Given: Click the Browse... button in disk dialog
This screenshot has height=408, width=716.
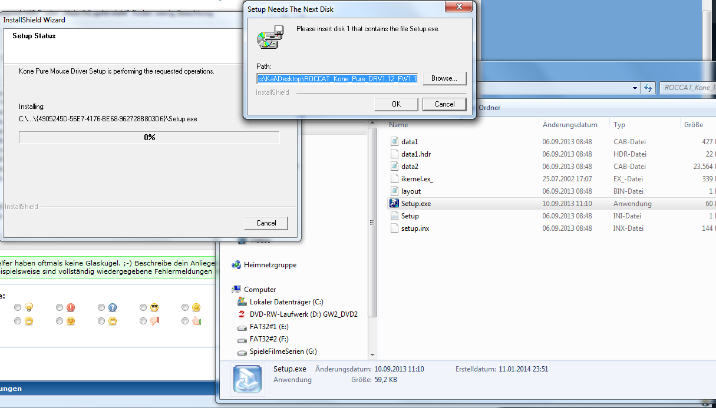Looking at the screenshot, I should coord(444,78).
